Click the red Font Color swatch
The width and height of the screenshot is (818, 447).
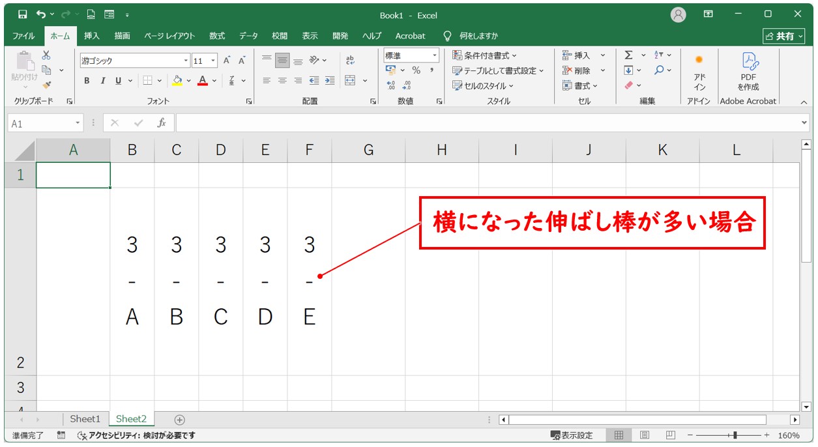pos(203,81)
